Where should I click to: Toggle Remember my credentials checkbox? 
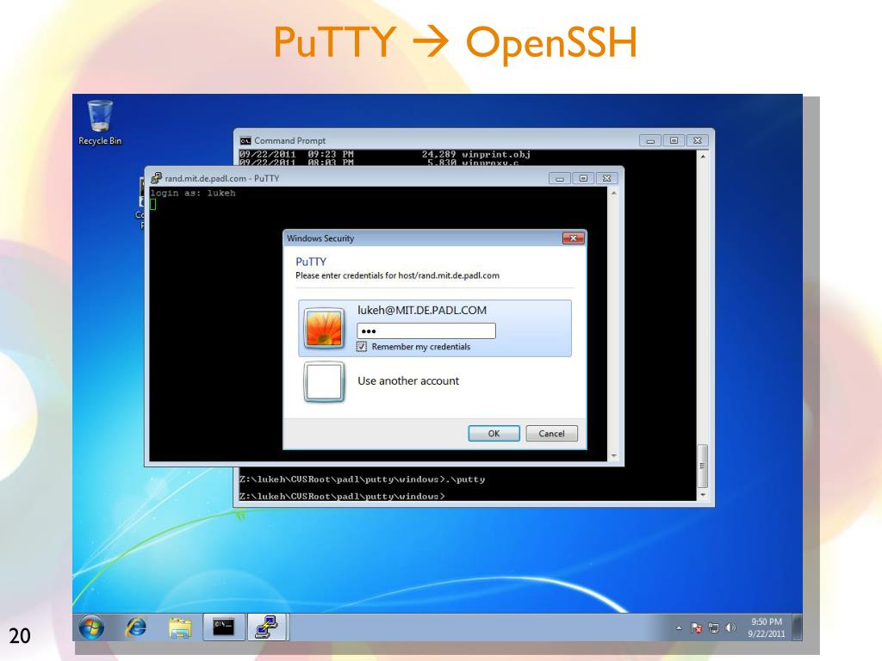pyautogui.click(x=362, y=347)
